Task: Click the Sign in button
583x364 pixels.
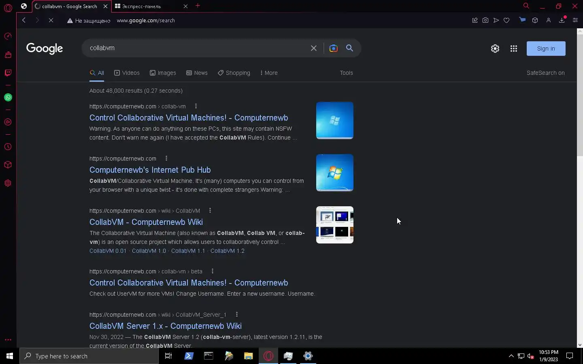Action: click(546, 49)
